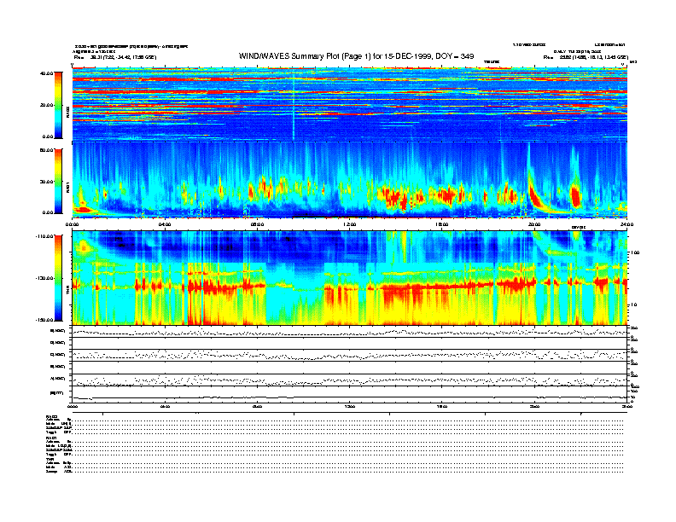Click the top-left Re coordinates text line
The height and width of the screenshot is (522, 676).
(115, 57)
